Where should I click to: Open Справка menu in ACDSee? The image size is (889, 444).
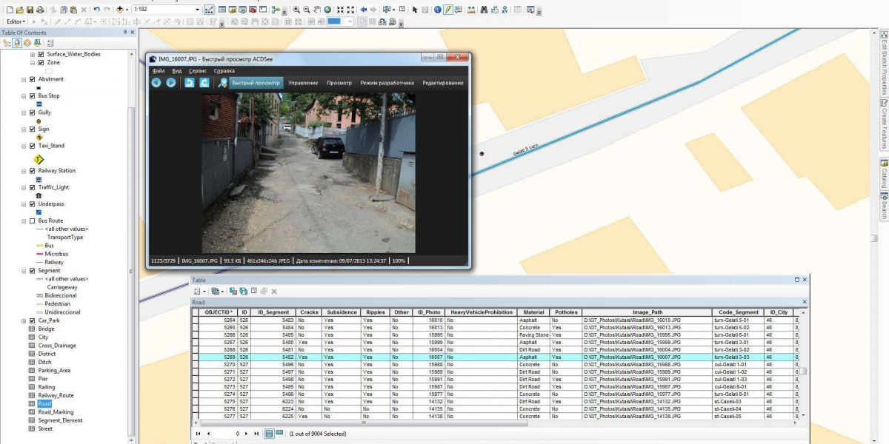pyautogui.click(x=224, y=70)
